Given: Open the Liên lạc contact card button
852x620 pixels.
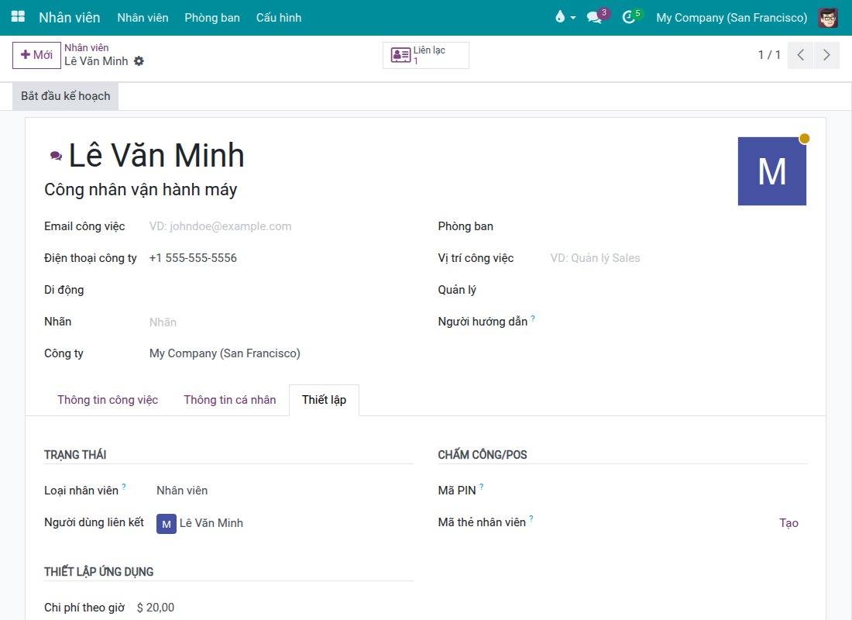Looking at the screenshot, I should point(426,55).
